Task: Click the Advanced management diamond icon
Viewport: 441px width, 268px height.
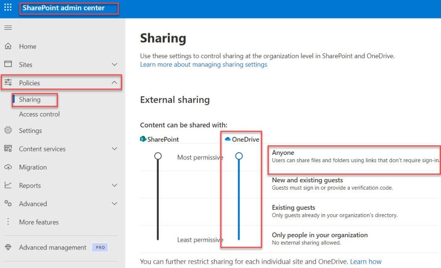Action: pyautogui.click(x=8, y=247)
